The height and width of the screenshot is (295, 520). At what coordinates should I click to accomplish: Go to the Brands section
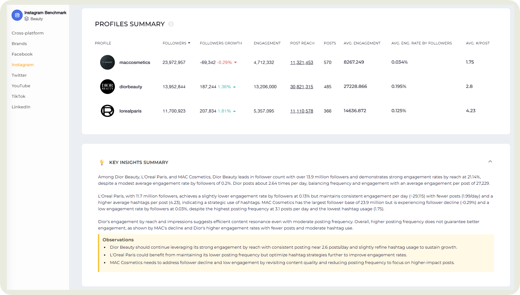click(x=19, y=43)
